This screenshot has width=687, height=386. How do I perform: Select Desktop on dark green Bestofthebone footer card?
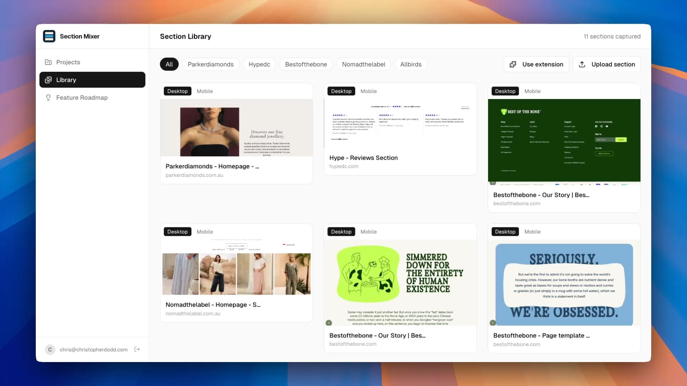click(505, 91)
